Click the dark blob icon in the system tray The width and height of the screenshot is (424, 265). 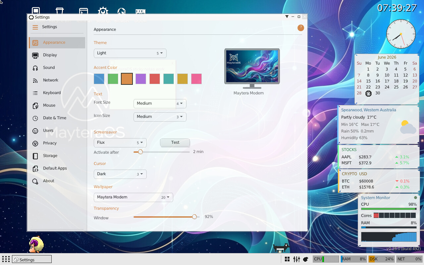(306, 259)
